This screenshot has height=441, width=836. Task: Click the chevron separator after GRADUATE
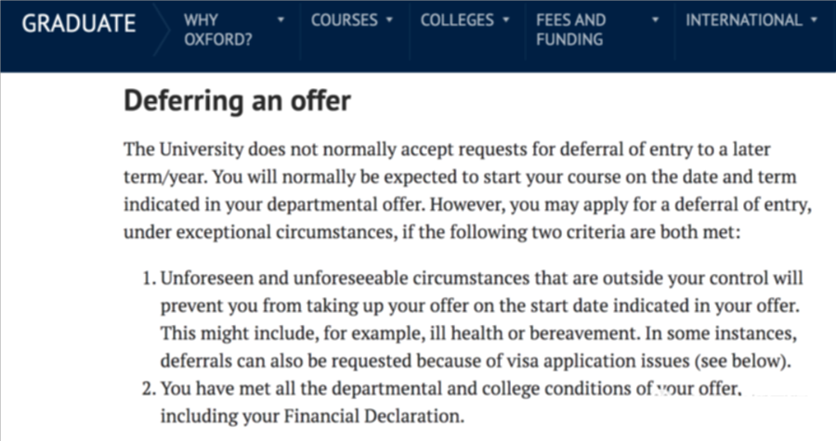point(161,30)
